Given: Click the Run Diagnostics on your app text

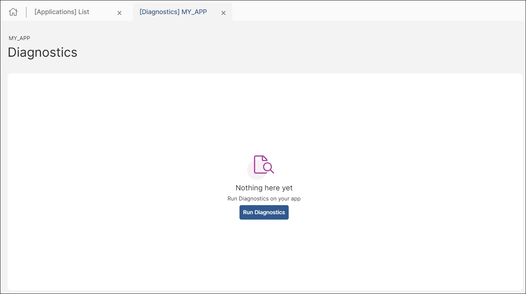Looking at the screenshot, I should pyautogui.click(x=264, y=198).
